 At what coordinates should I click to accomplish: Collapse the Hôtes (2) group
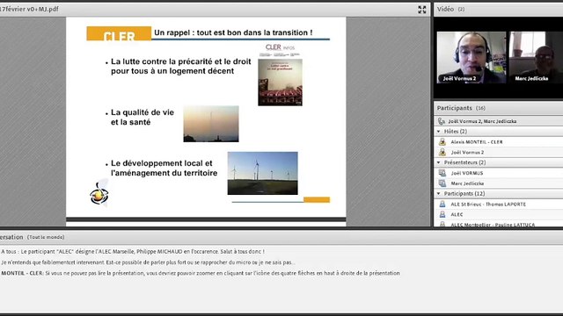coord(438,132)
